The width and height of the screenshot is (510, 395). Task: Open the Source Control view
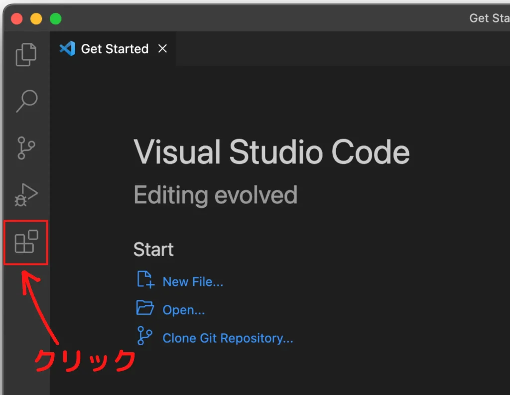(26, 148)
